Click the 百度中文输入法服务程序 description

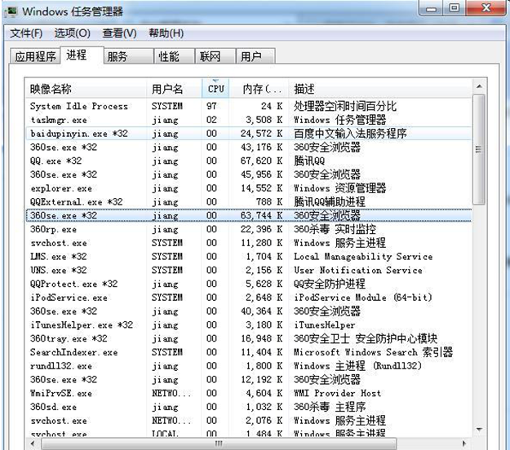point(350,134)
